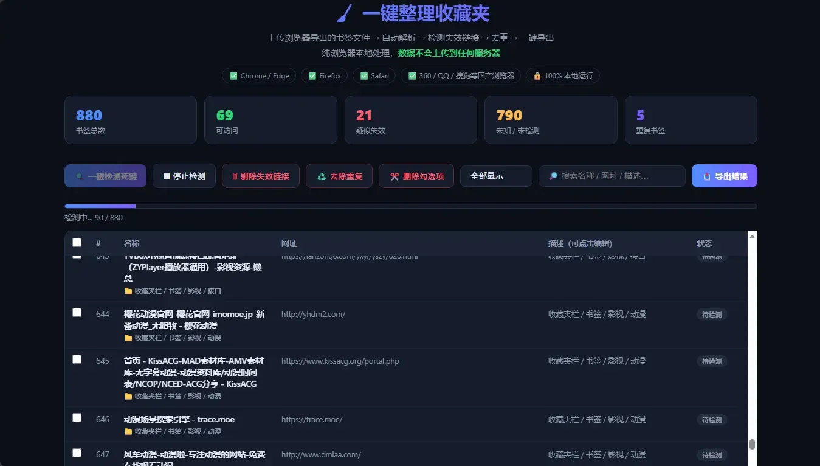
Task: Click the broom icon beside the page title
Action: click(345, 13)
